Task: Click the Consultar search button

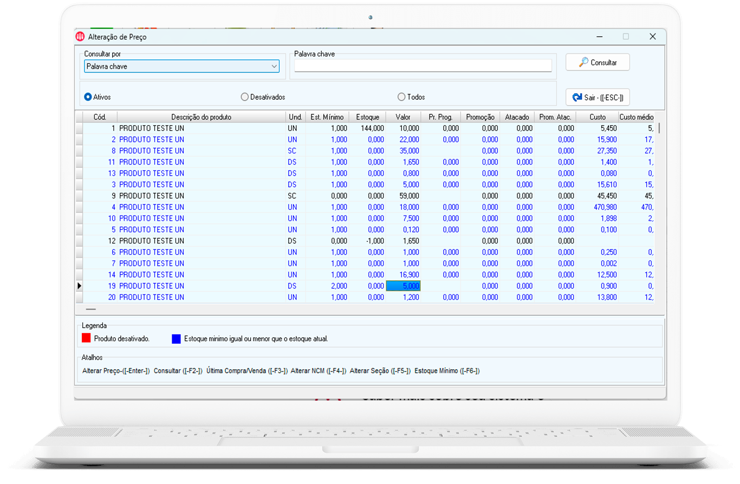Action: (598, 62)
